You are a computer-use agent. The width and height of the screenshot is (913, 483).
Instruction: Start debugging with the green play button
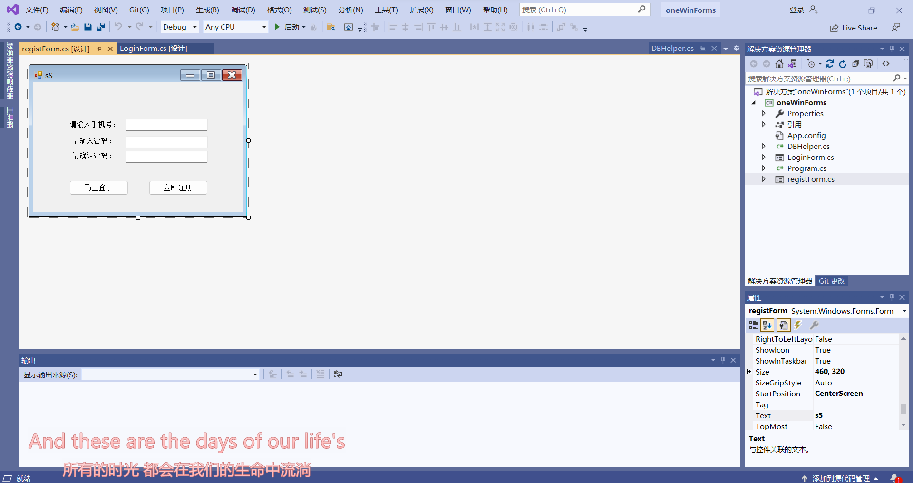(x=277, y=27)
